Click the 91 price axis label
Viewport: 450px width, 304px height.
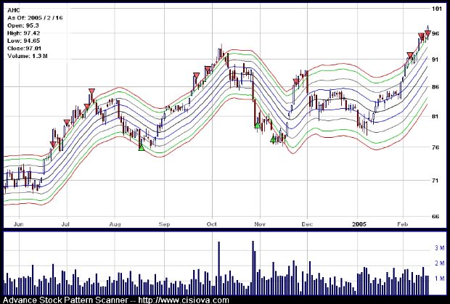tap(435, 59)
